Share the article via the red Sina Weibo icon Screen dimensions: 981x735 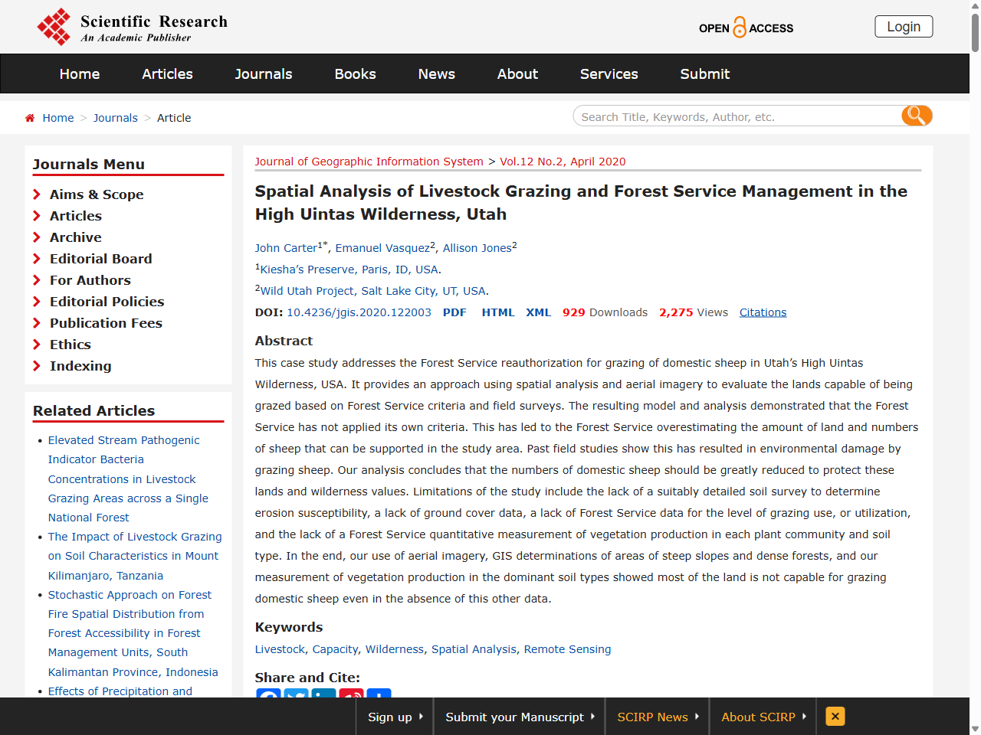tap(351, 697)
